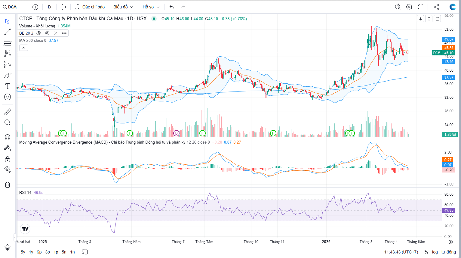Collapse the indicator legend chevron
The width and height of the screenshot is (461, 258).
click(x=23, y=48)
